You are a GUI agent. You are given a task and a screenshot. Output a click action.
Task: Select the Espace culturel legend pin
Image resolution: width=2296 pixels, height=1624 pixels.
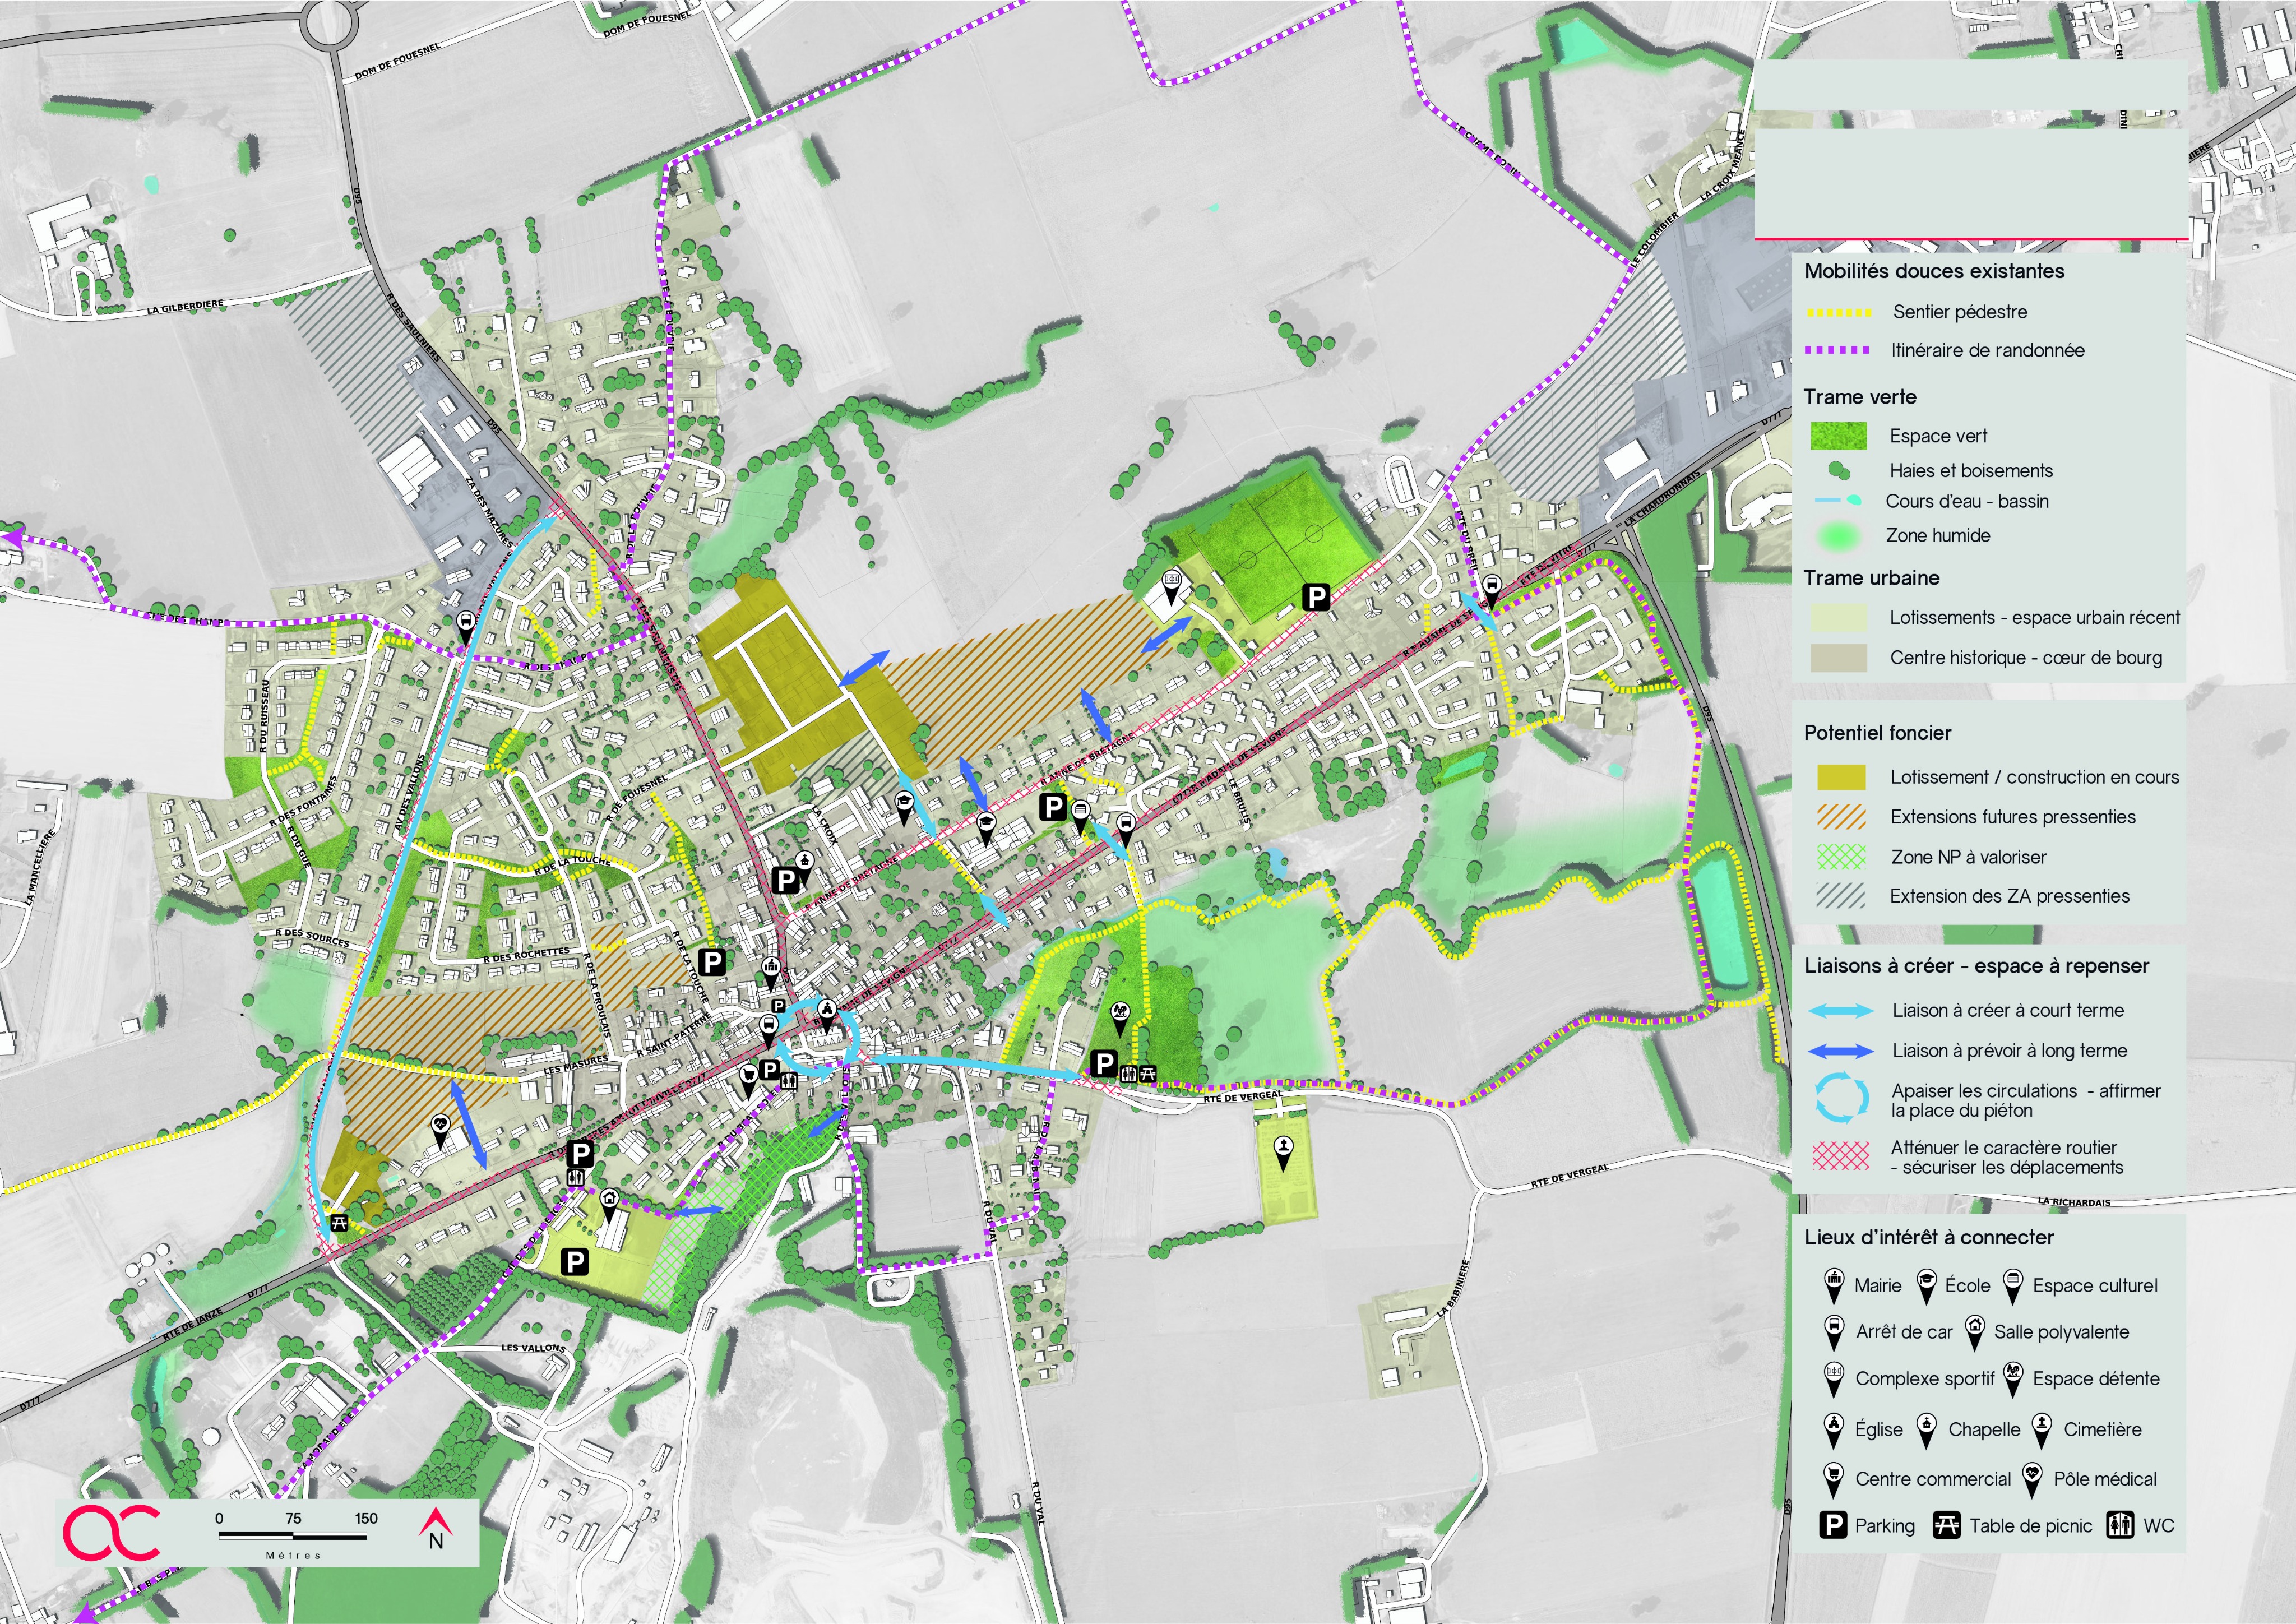pos(2013,1285)
